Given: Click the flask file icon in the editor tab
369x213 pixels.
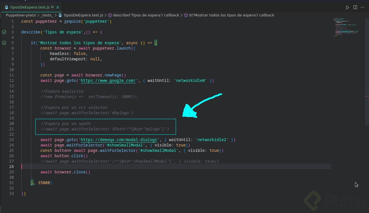Looking at the screenshot, I should pyautogui.click(x=7, y=7).
